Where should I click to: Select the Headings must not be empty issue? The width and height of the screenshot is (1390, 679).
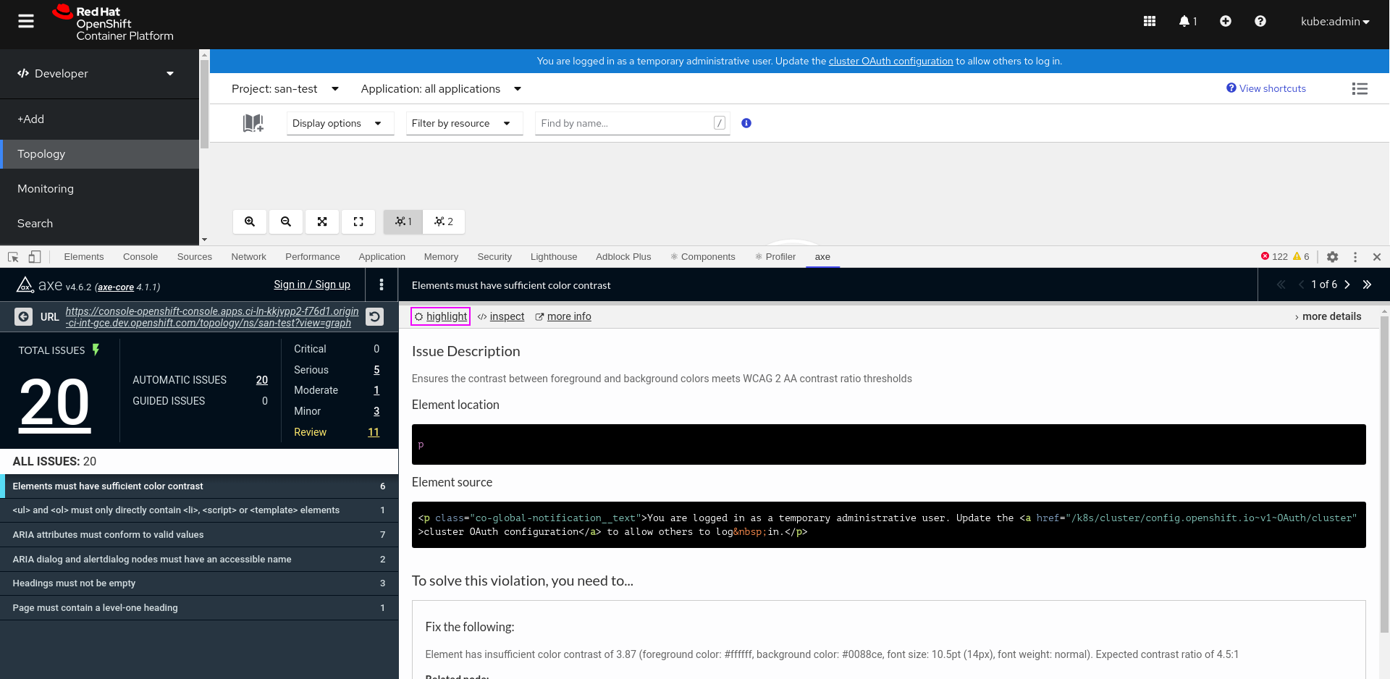[x=199, y=583]
